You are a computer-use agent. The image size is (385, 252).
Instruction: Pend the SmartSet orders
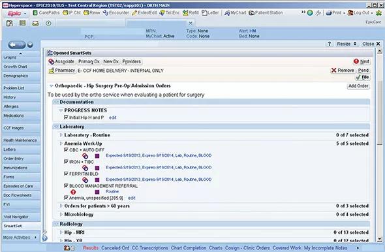(363, 71)
